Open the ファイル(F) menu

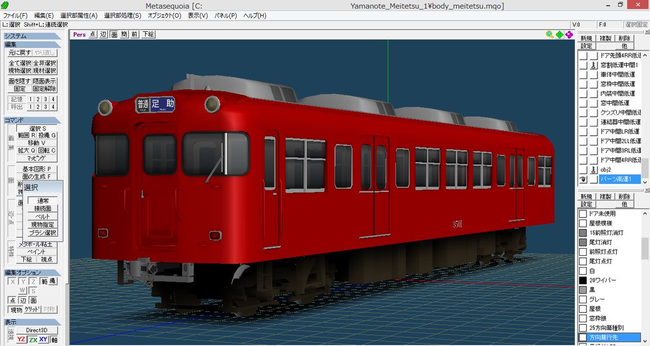point(16,16)
